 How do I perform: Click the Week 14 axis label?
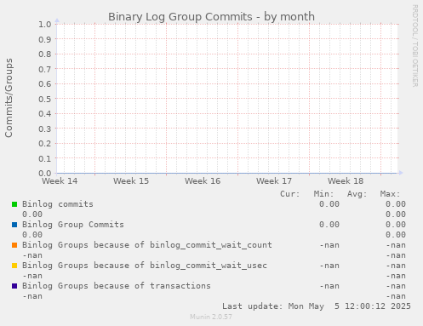tap(60, 181)
